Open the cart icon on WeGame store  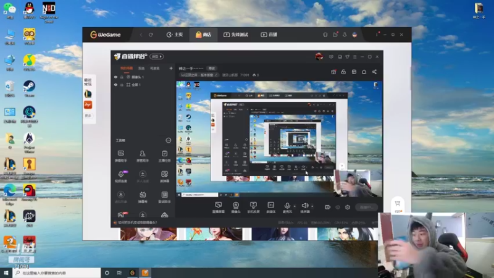pos(397,204)
